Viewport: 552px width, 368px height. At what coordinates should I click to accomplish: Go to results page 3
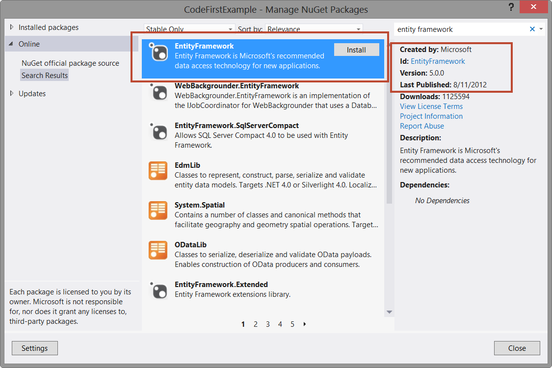point(267,324)
